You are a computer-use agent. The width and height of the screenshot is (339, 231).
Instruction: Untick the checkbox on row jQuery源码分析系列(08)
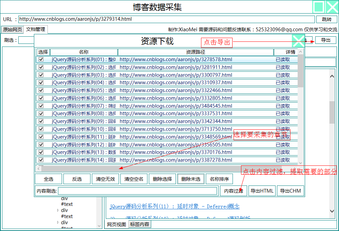[x=41, y=113]
